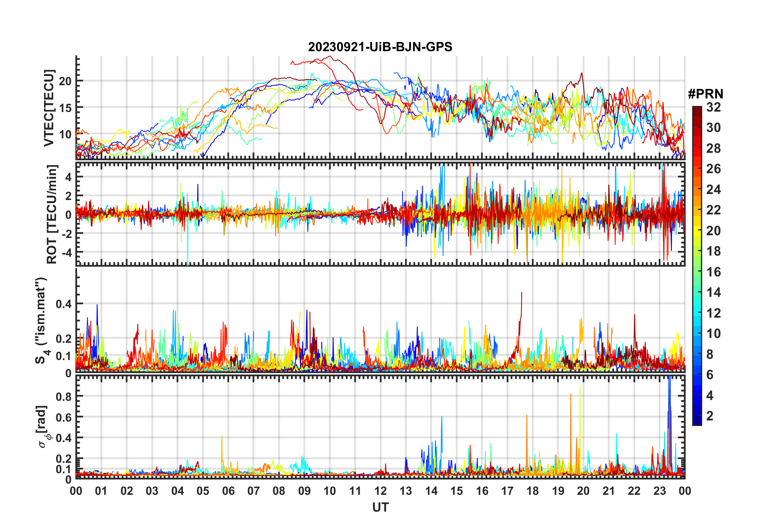Click the S4 ("ism.mat") axis label
Screen dimensions: 761x532
[42, 320]
